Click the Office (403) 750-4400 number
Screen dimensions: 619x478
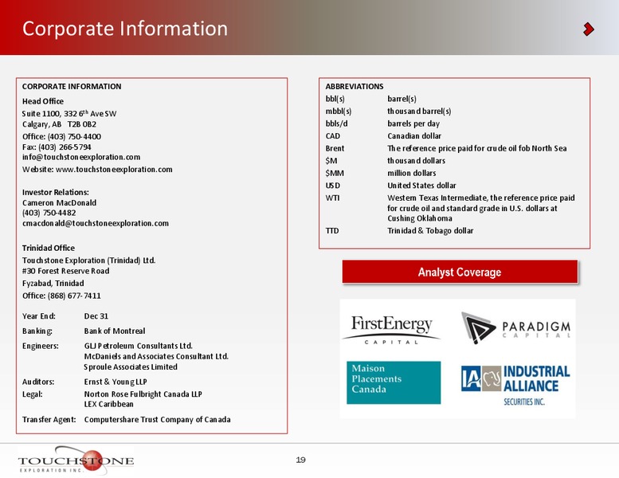click(x=61, y=136)
